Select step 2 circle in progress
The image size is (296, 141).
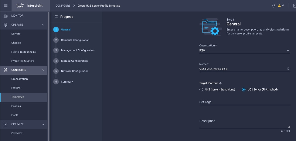[56, 40]
